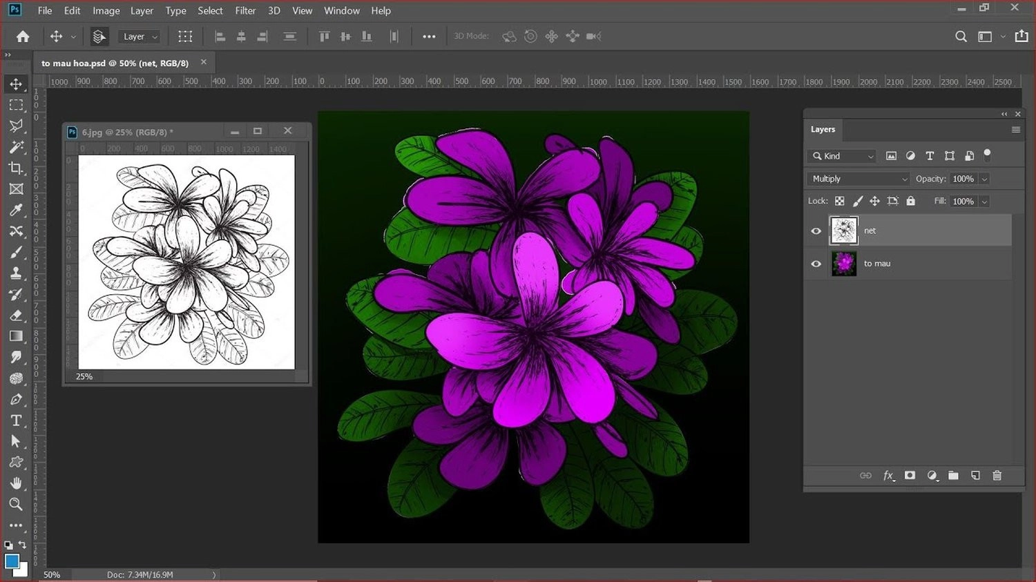Open the search icon at top right

point(961,37)
